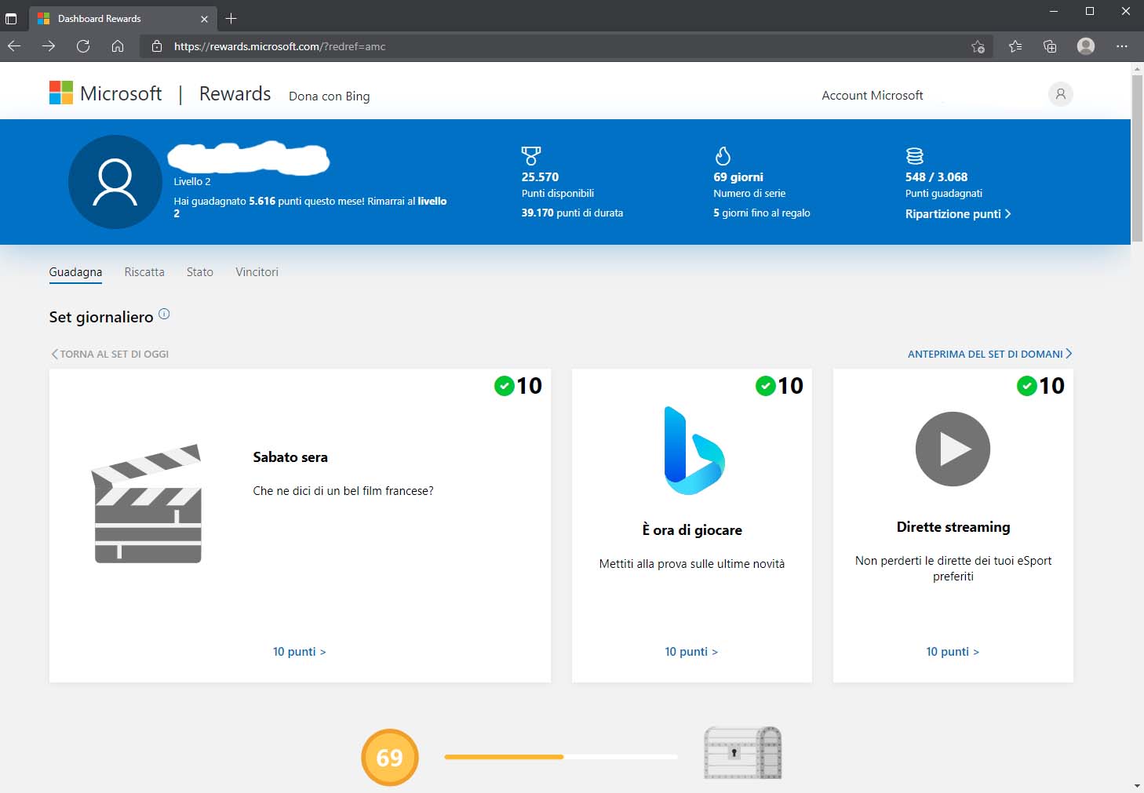The image size is (1144, 793).
Task: Click the Microsoft logo
Action: pyautogui.click(x=105, y=93)
